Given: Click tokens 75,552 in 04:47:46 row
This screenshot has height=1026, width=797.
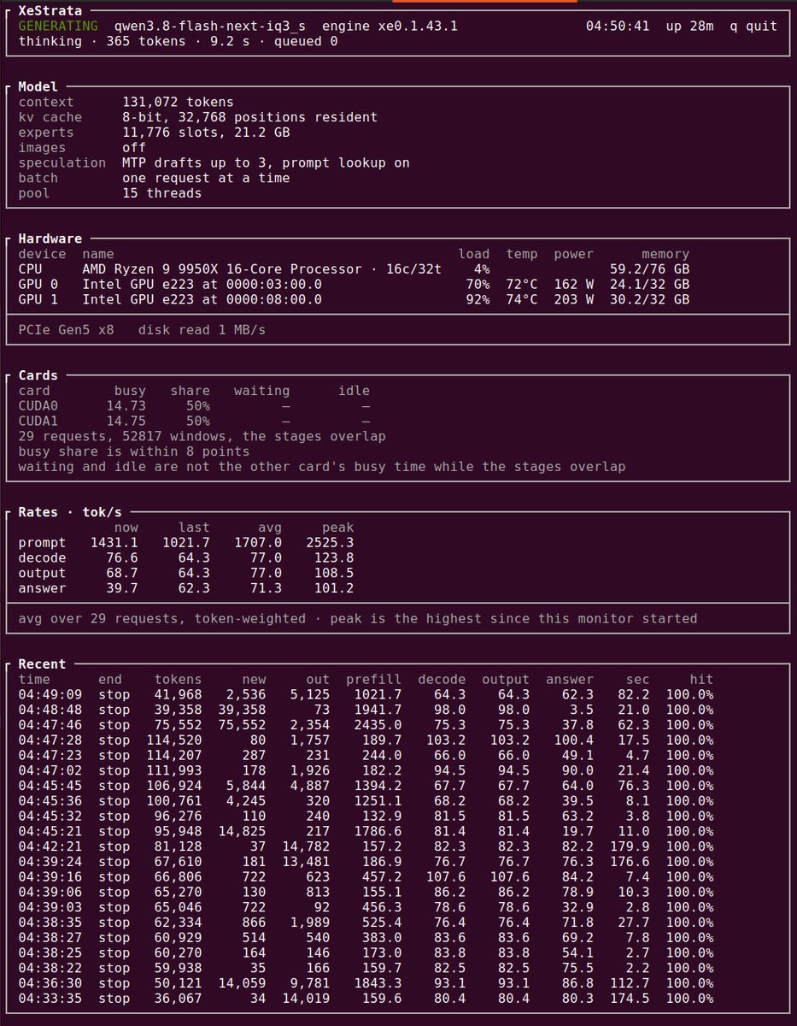Looking at the screenshot, I should coord(178,725).
